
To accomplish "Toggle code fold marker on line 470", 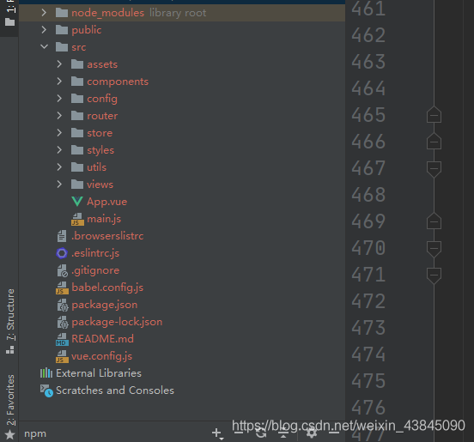I will (434, 249).
